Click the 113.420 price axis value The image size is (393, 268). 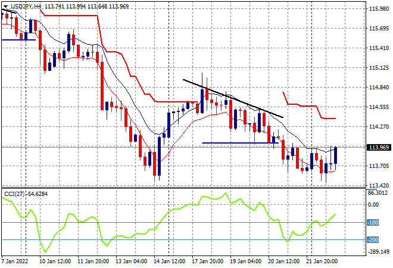coord(379,186)
